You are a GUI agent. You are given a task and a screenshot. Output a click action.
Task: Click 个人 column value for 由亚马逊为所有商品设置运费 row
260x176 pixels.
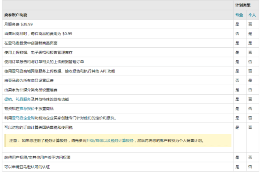point(250,81)
